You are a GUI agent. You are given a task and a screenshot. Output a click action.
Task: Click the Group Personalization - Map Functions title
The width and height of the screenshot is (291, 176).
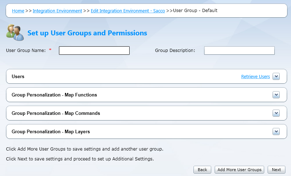[x=54, y=95]
